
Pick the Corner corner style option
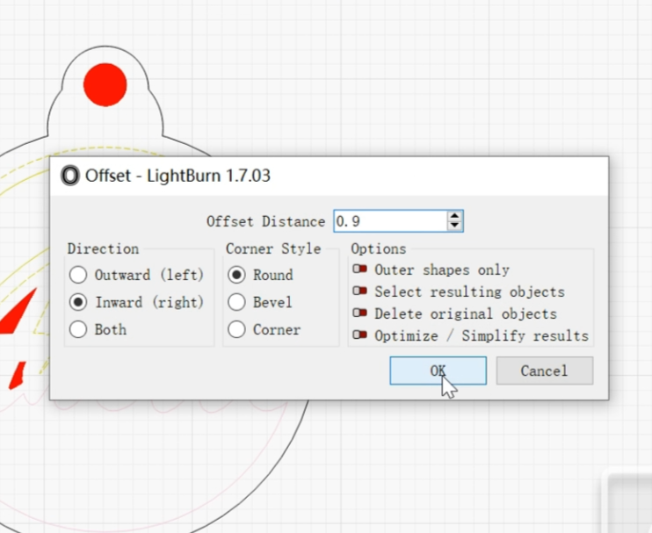click(236, 330)
